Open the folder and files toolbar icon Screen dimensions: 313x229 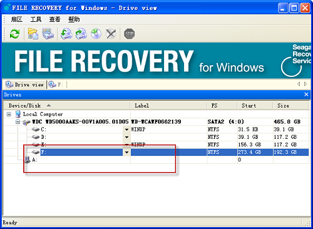[x=33, y=34]
